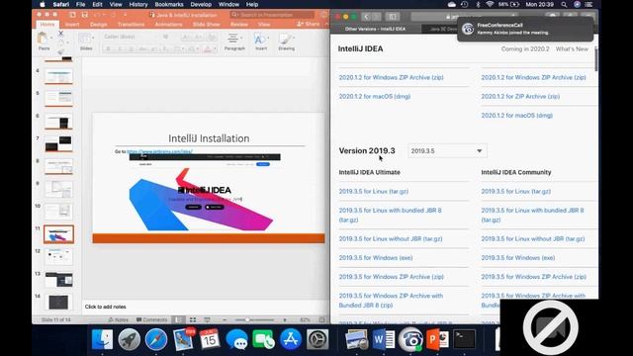Image resolution: width=633 pixels, height=356 pixels.
Task: Click the Safari address bar
Action: pos(464,17)
